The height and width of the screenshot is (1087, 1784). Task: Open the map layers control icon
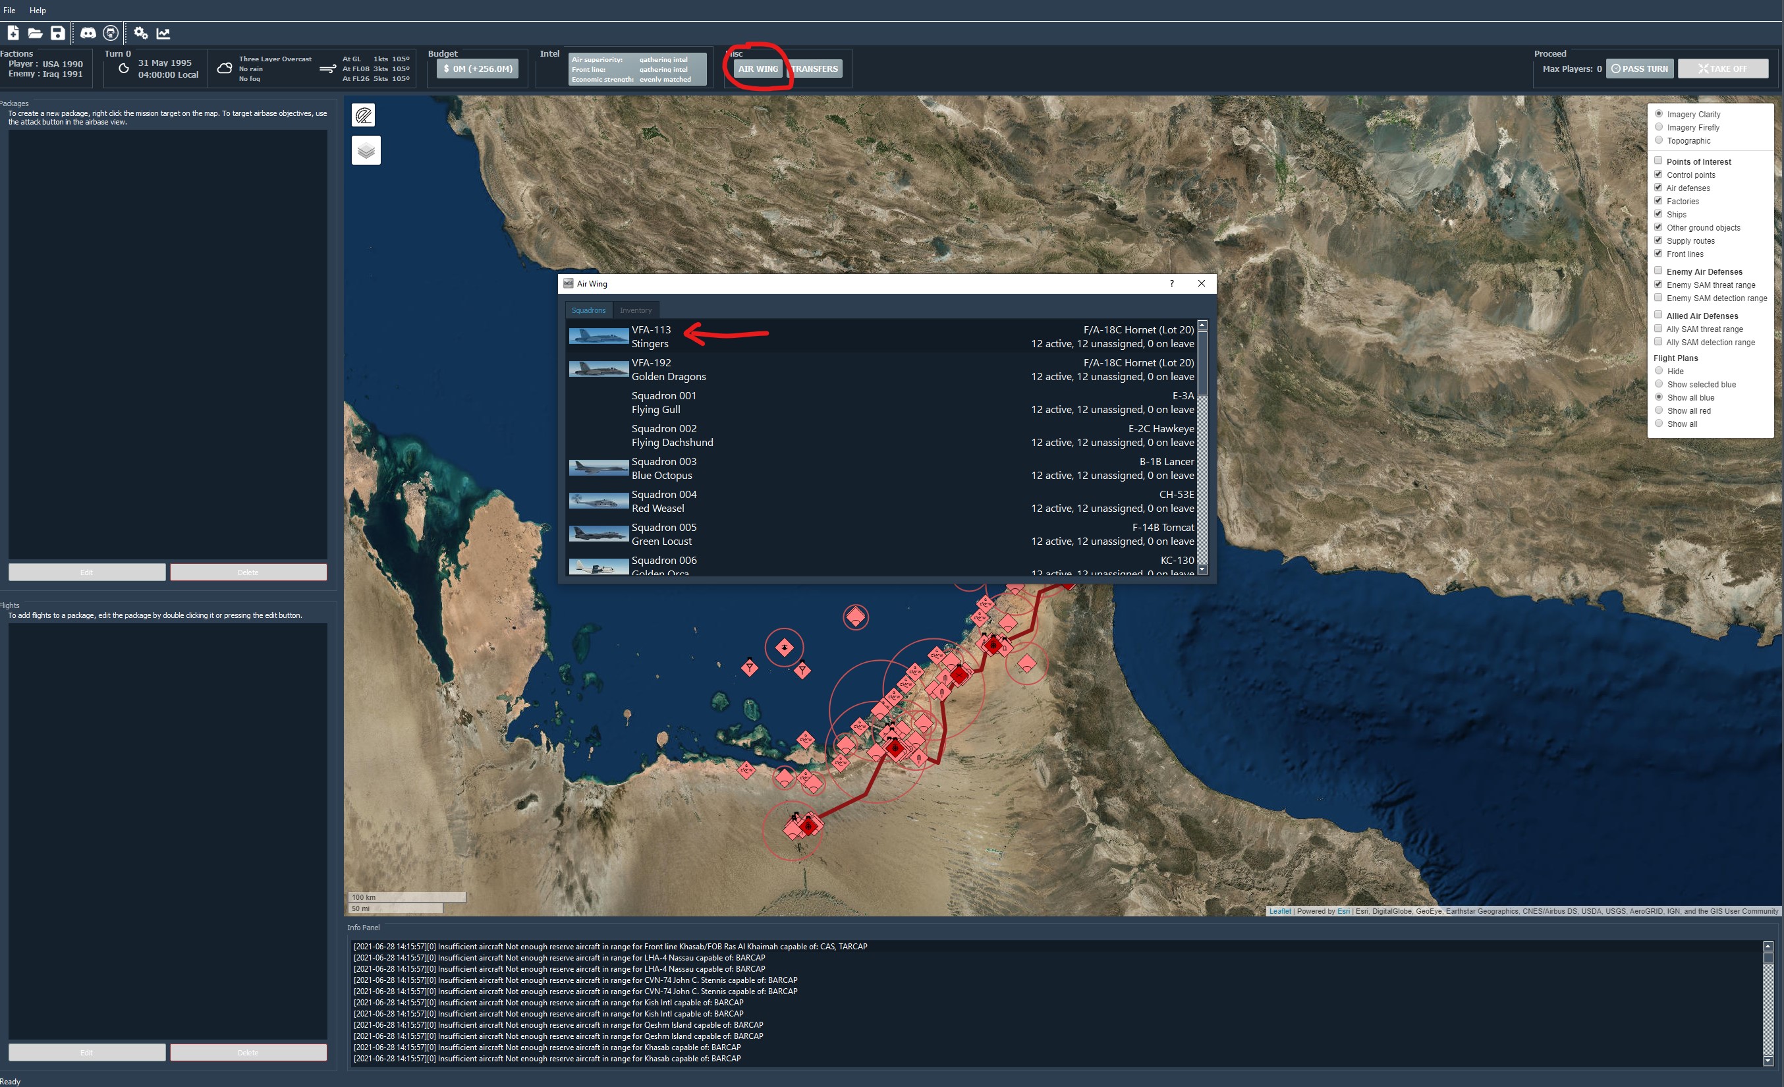[x=366, y=150]
